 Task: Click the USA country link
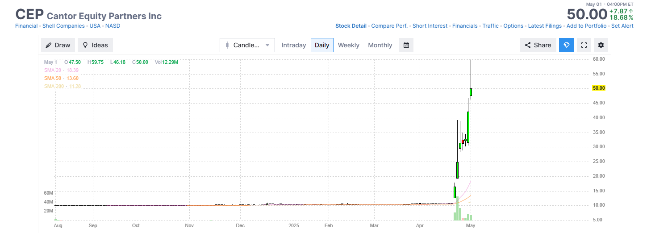tap(95, 26)
